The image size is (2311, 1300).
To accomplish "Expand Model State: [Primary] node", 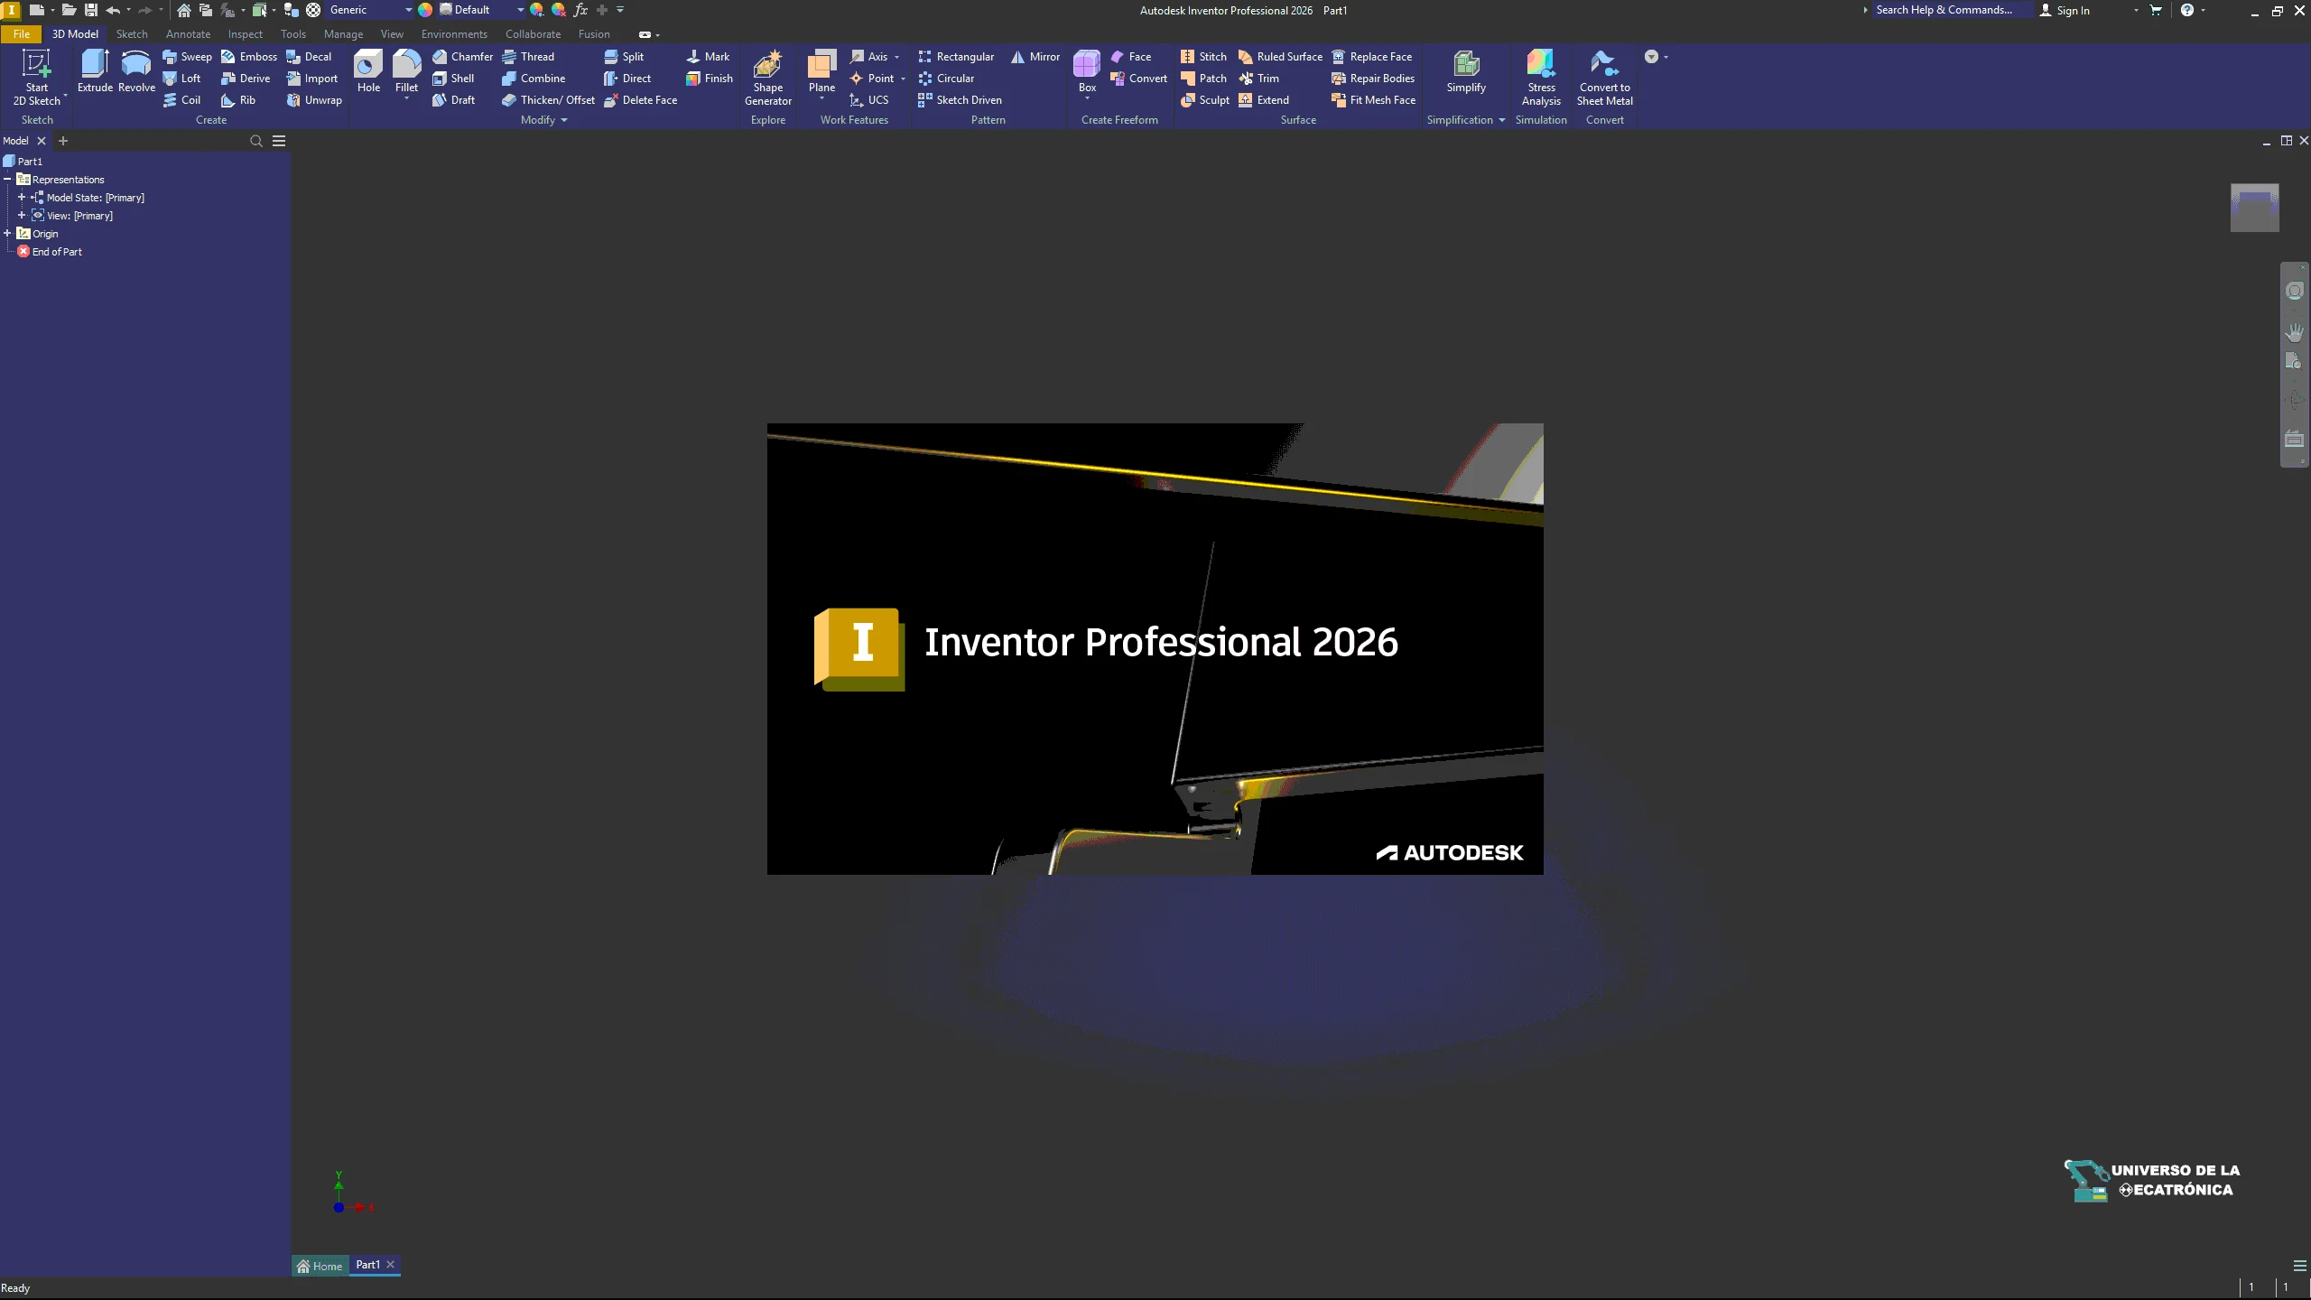I will coord(22,197).
